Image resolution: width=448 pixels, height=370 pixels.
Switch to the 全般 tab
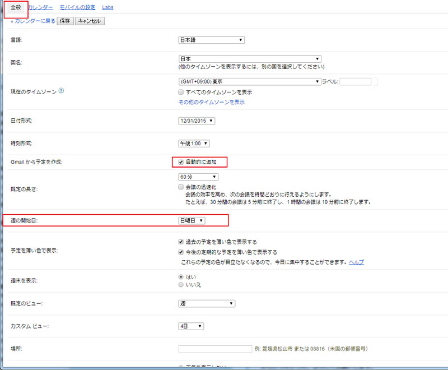(15, 7)
